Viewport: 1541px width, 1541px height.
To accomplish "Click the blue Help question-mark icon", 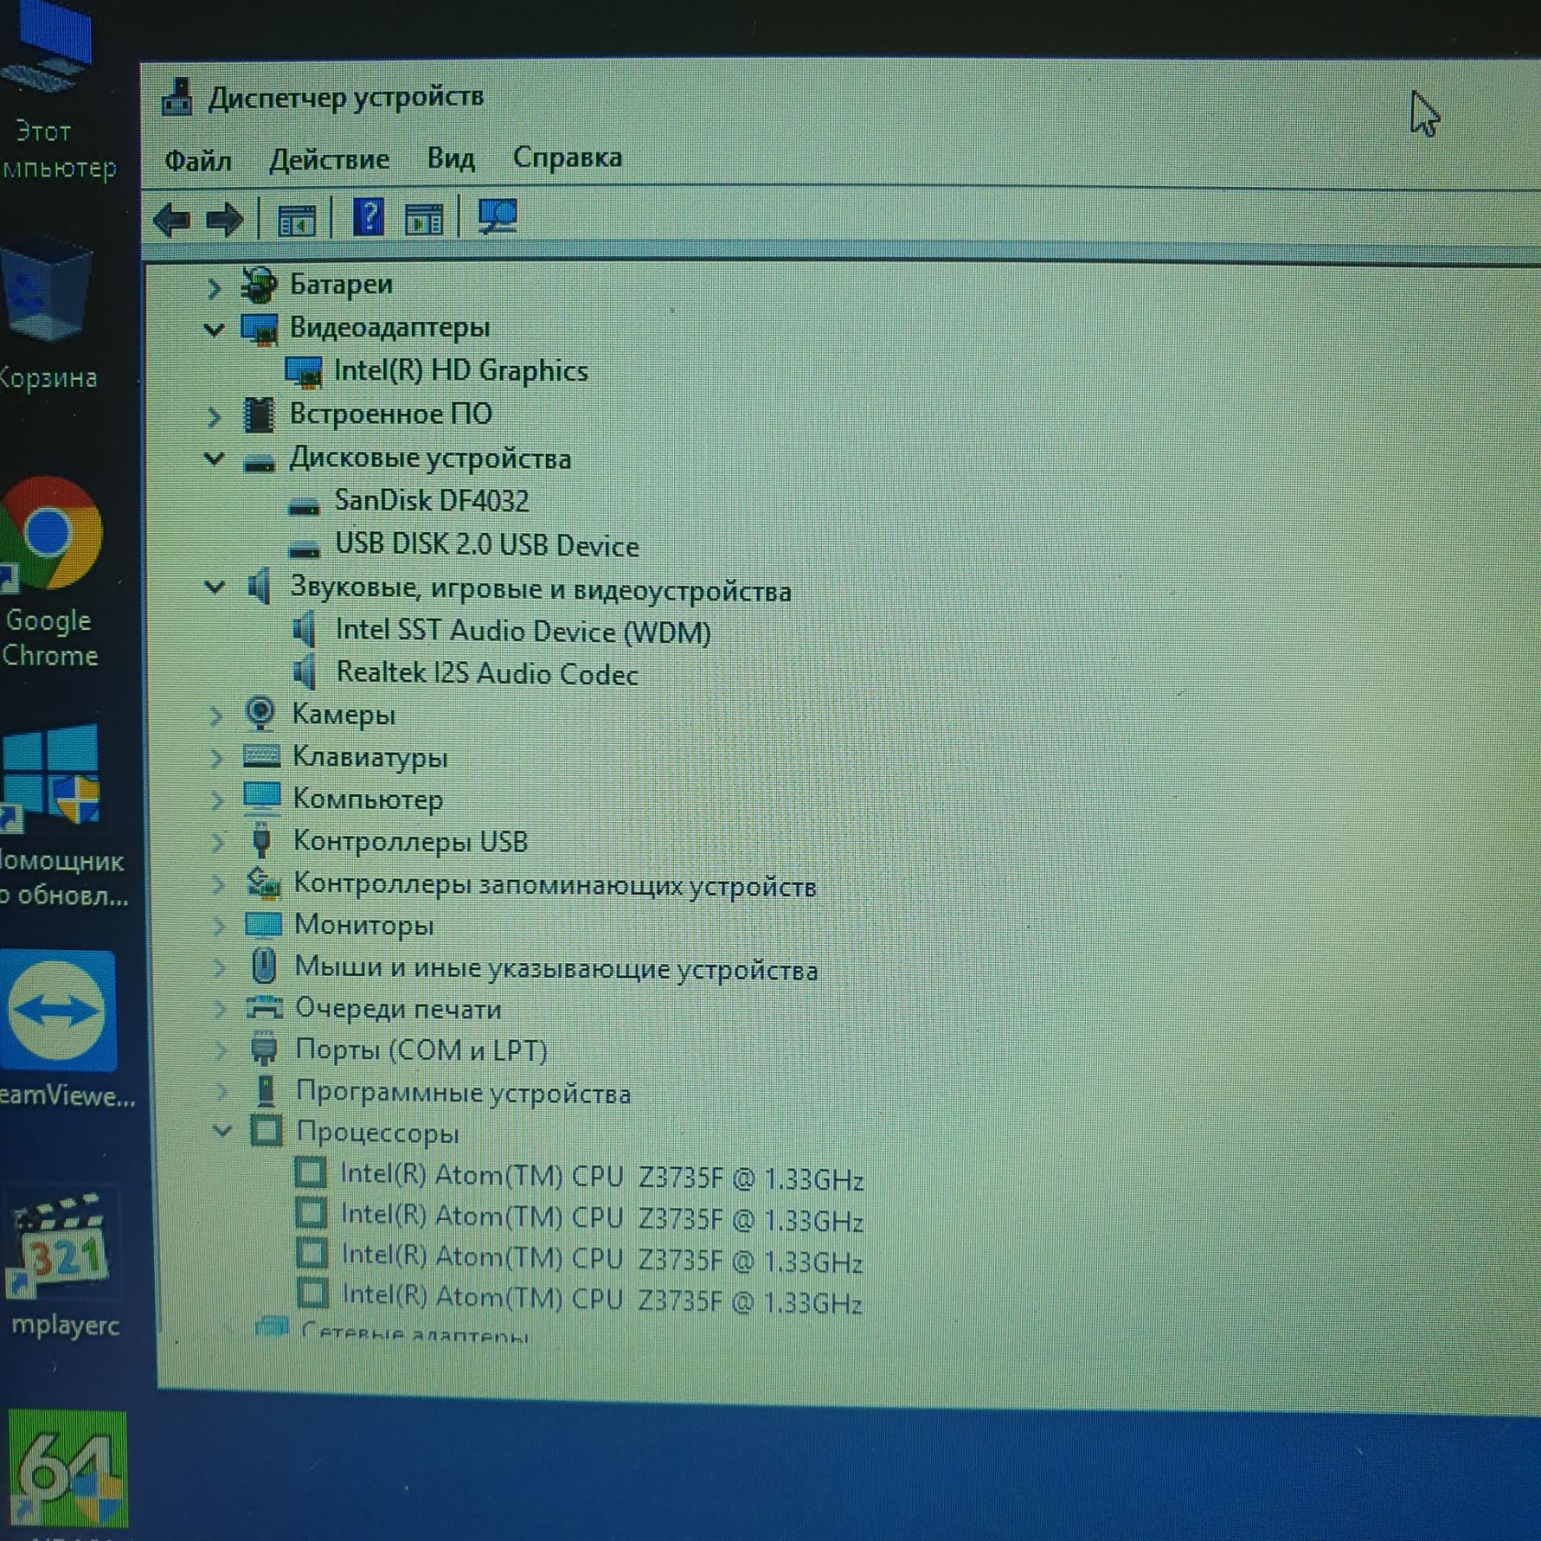I will (x=369, y=218).
